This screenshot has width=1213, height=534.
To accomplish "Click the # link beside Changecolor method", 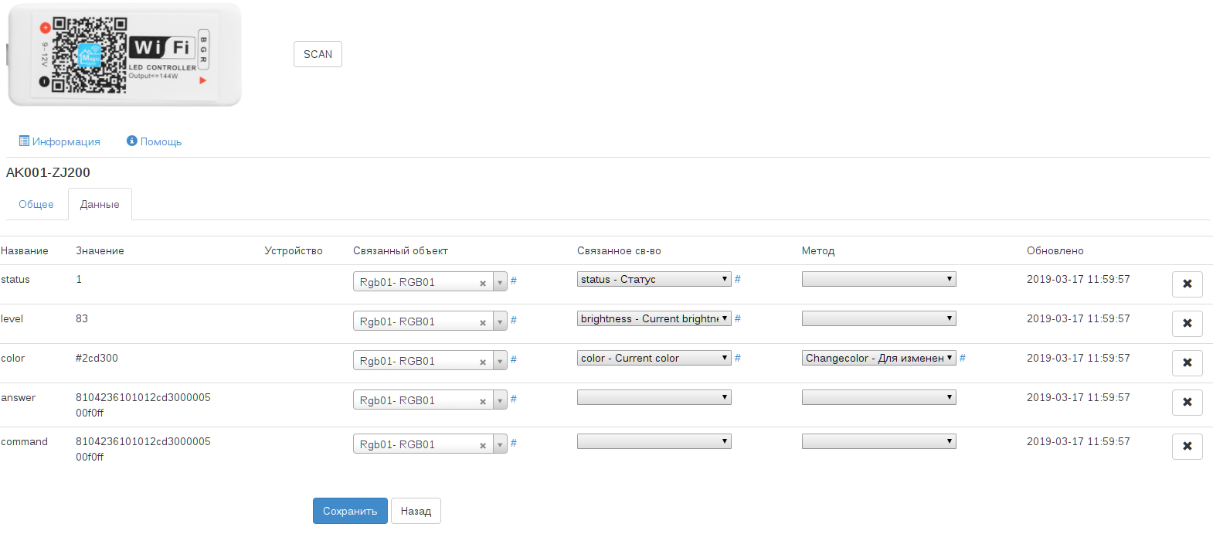I will 963,358.
